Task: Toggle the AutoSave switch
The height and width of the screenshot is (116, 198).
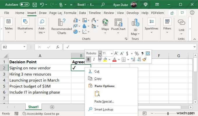Action: 24,5
